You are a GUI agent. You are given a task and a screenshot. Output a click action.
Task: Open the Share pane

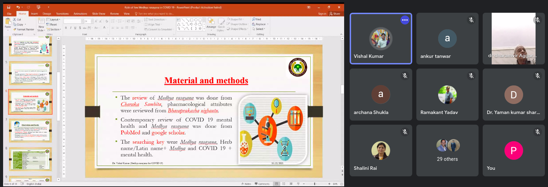(335, 14)
